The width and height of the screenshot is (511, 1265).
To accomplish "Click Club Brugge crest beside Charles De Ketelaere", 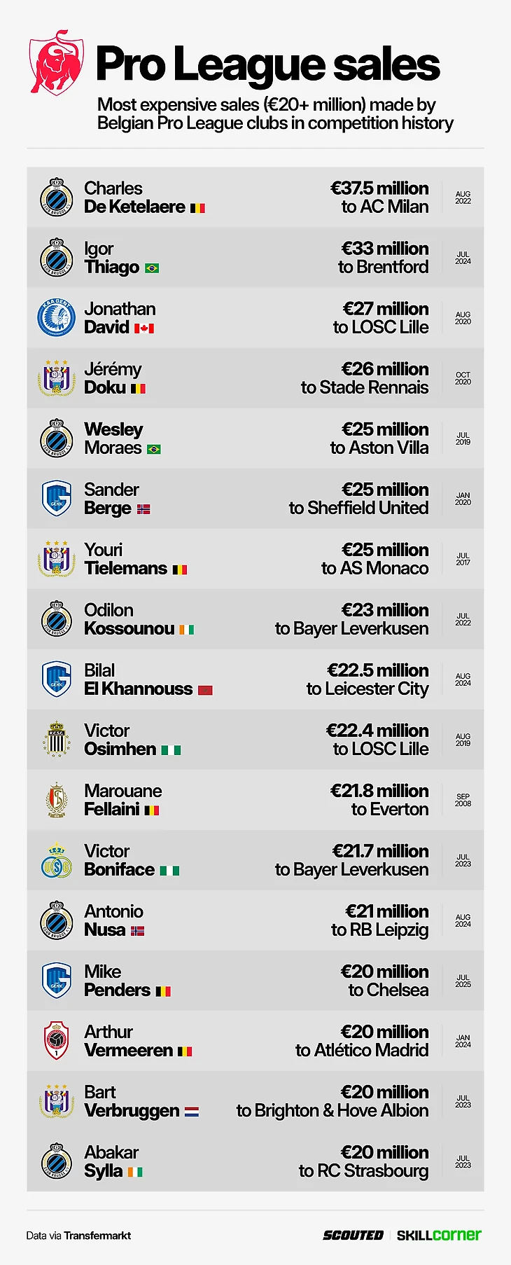I will 56,198.
